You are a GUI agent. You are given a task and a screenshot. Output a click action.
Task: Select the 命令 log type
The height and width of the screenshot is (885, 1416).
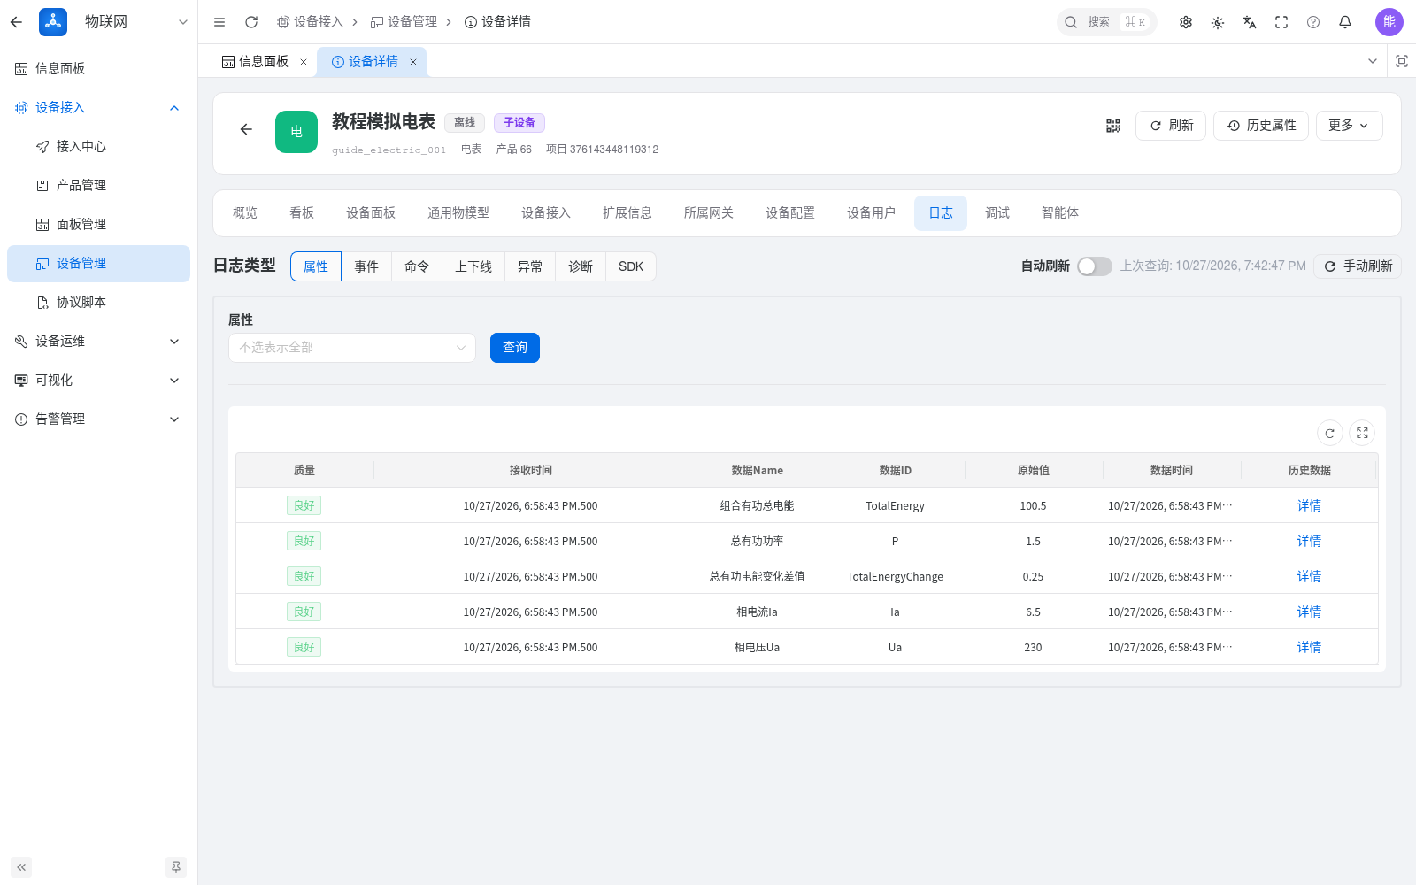click(x=417, y=266)
